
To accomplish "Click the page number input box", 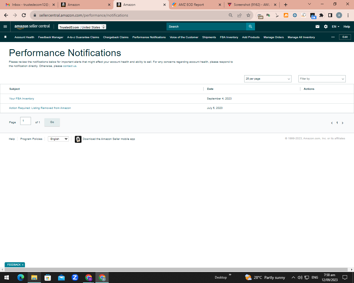I will coord(25,121).
